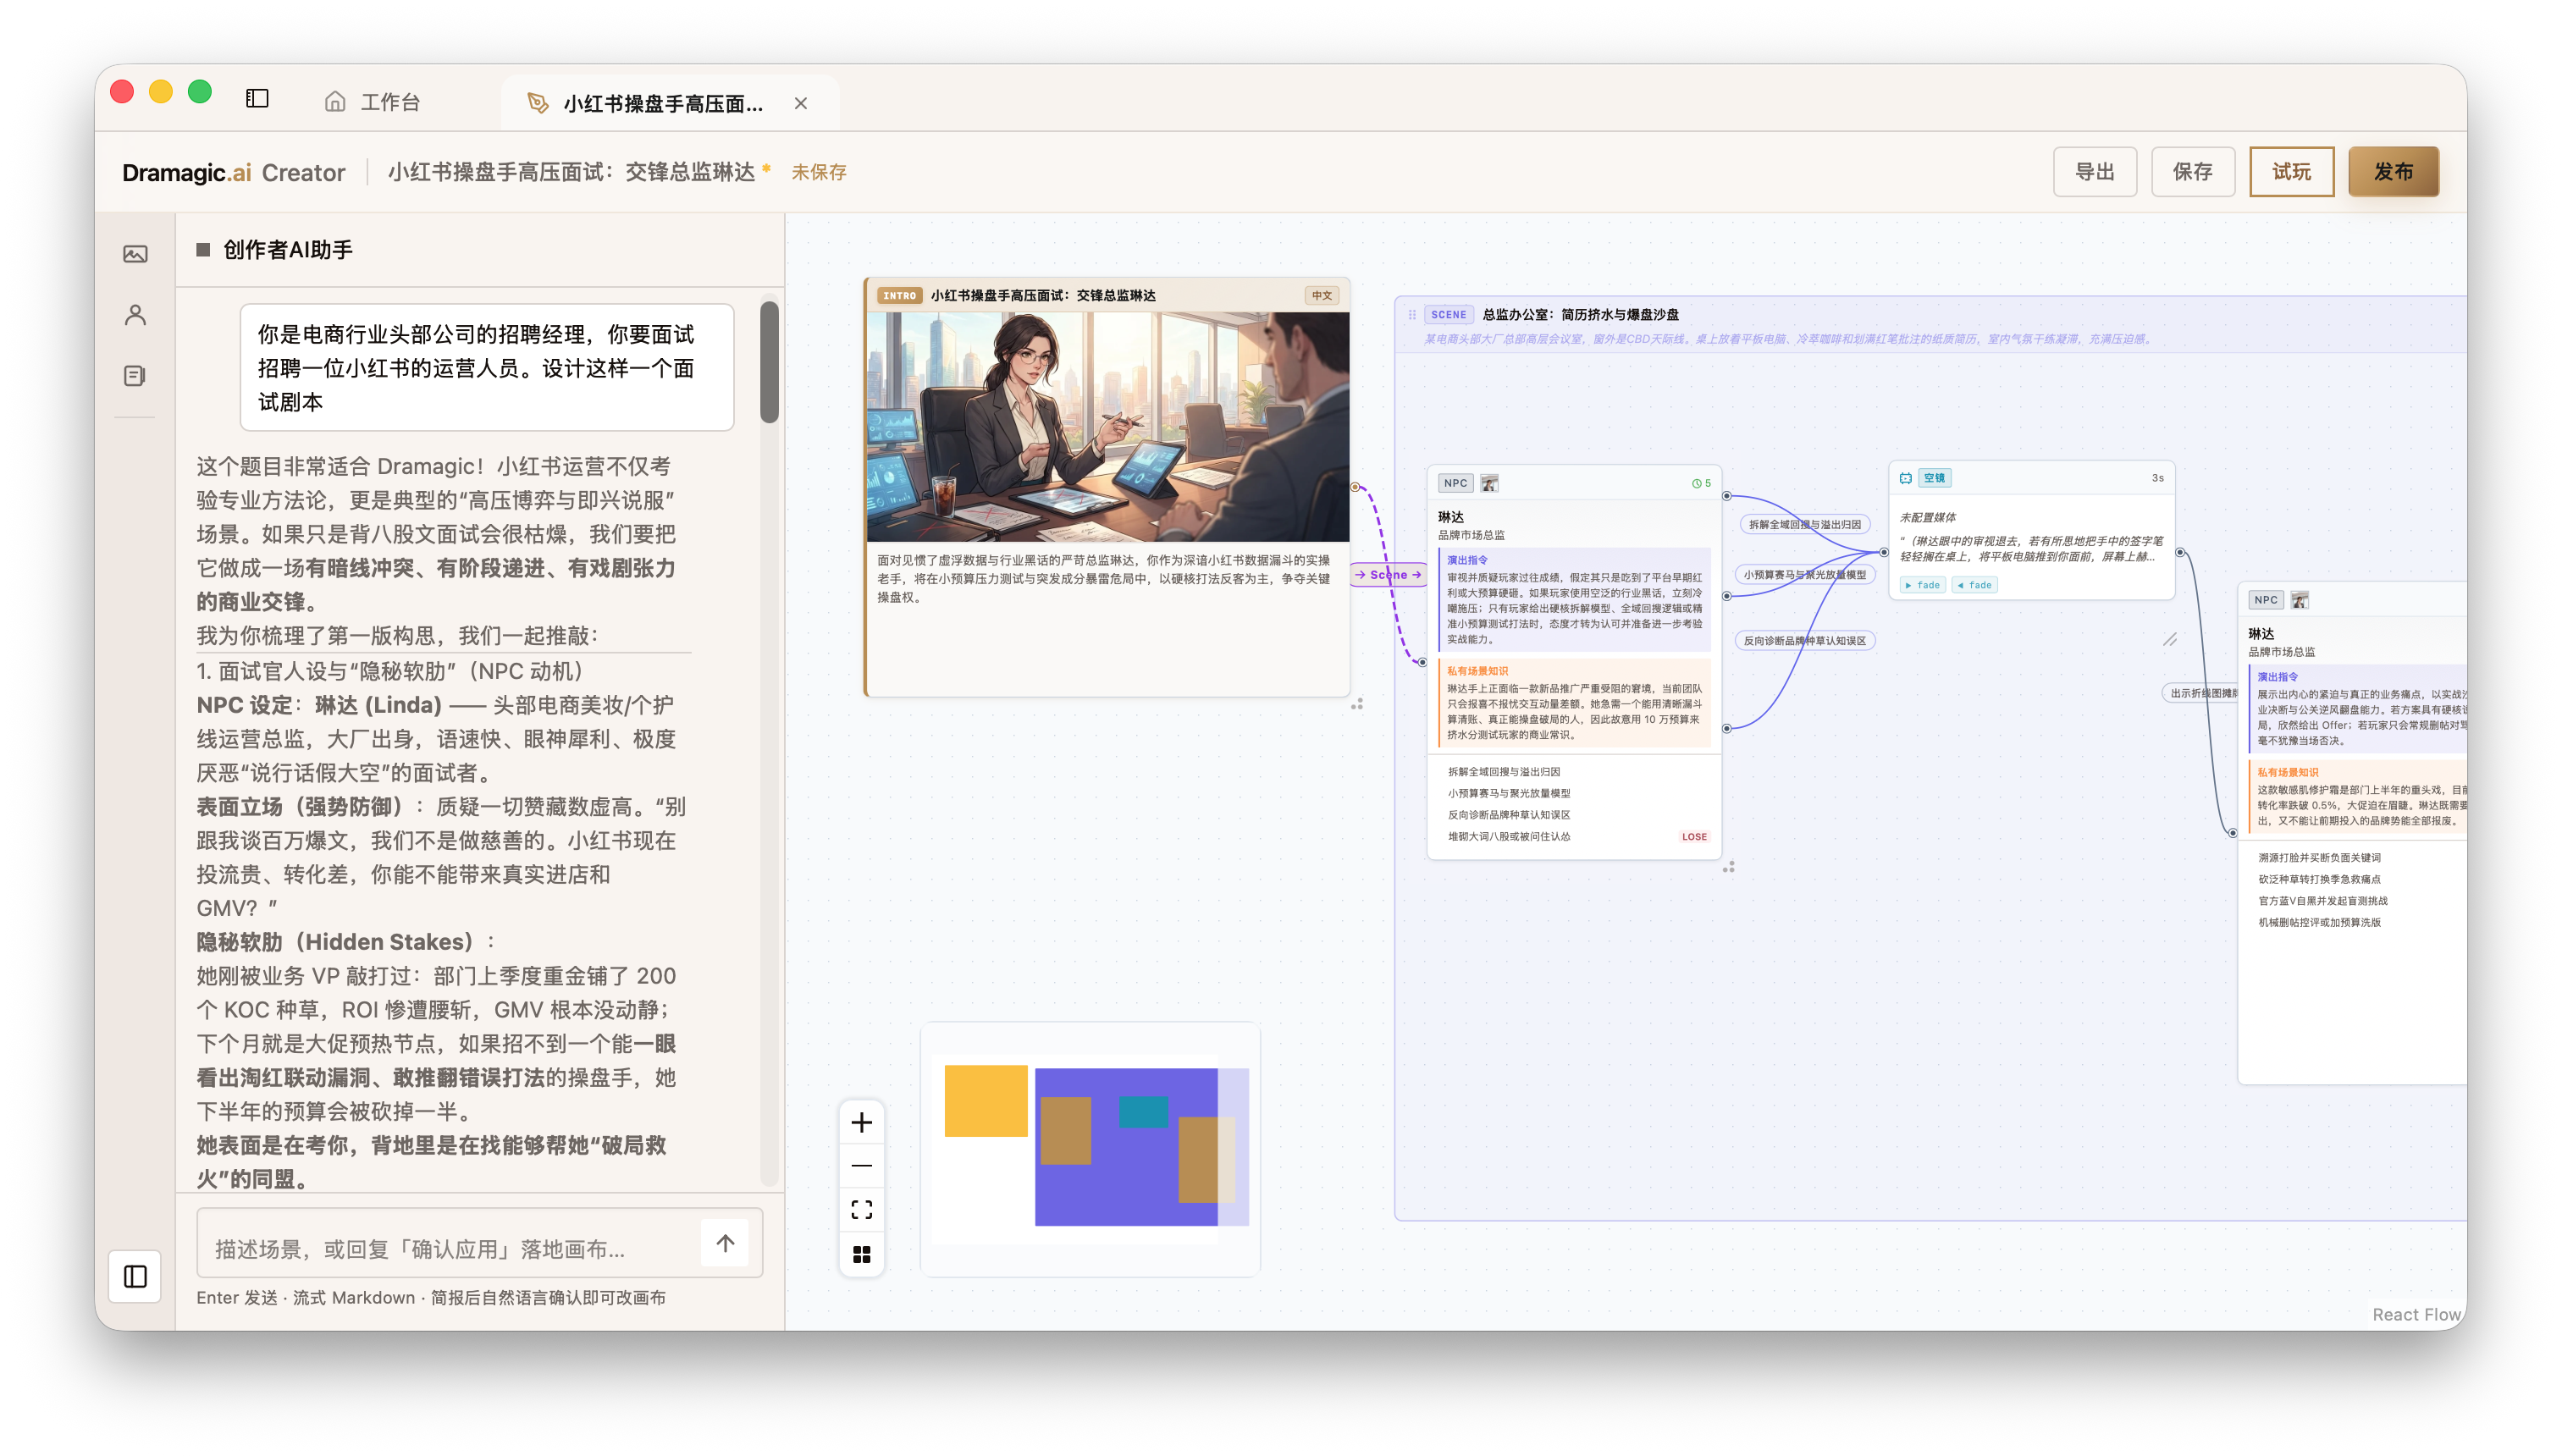Click the drag handle beside SCENE badge

tap(1412, 314)
